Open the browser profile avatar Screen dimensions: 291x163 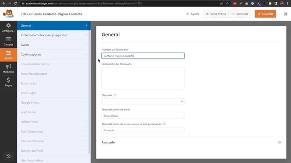282,3
